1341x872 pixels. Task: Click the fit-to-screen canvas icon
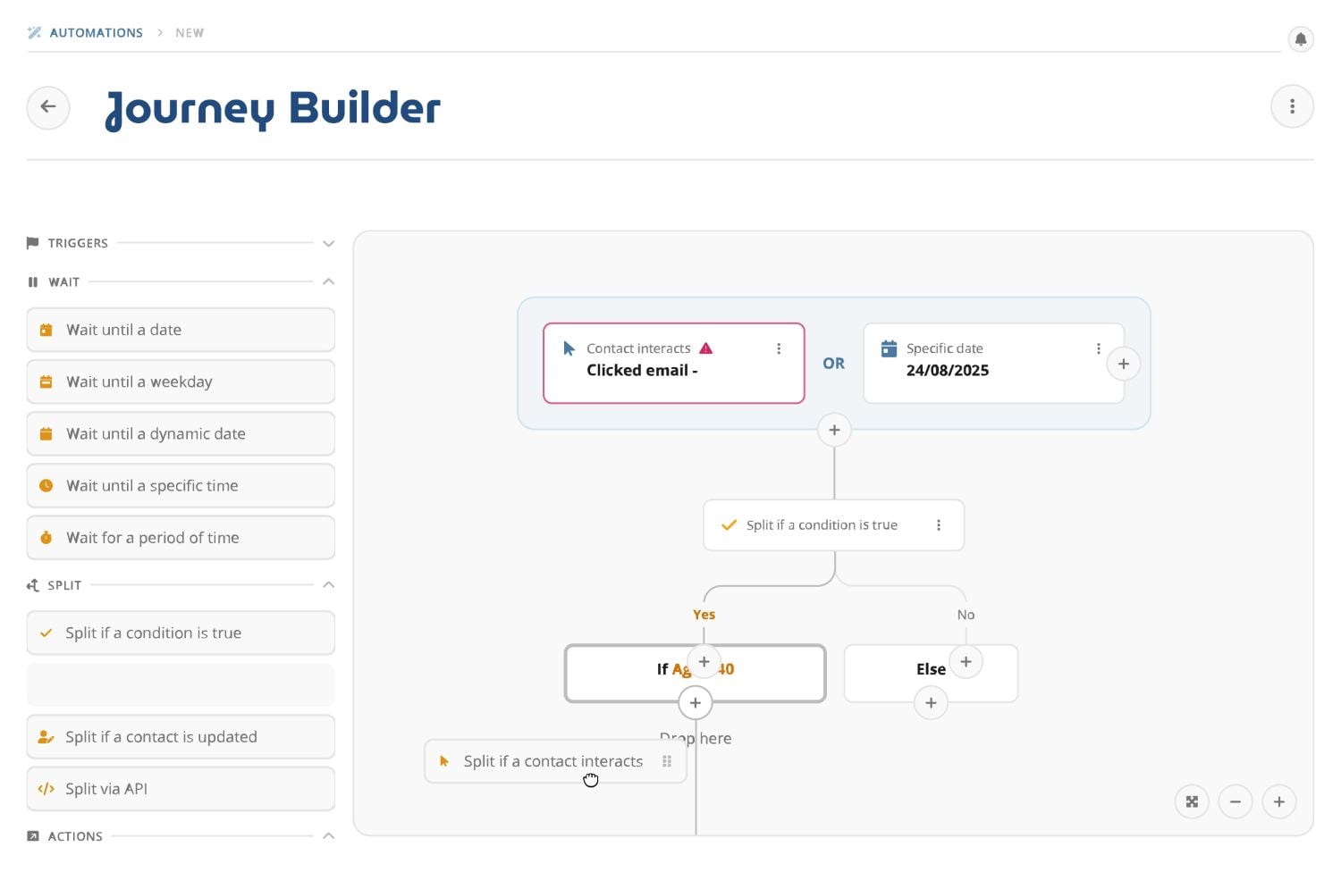tap(1192, 802)
